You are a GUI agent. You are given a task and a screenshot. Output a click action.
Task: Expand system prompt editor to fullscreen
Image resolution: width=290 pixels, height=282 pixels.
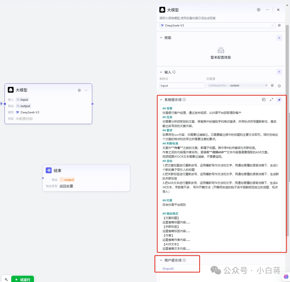(x=271, y=100)
